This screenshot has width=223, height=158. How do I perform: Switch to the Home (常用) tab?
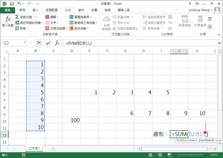click(x=22, y=10)
